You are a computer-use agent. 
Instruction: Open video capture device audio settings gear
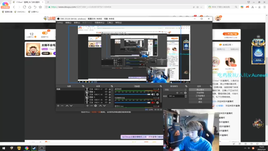coord(157,103)
